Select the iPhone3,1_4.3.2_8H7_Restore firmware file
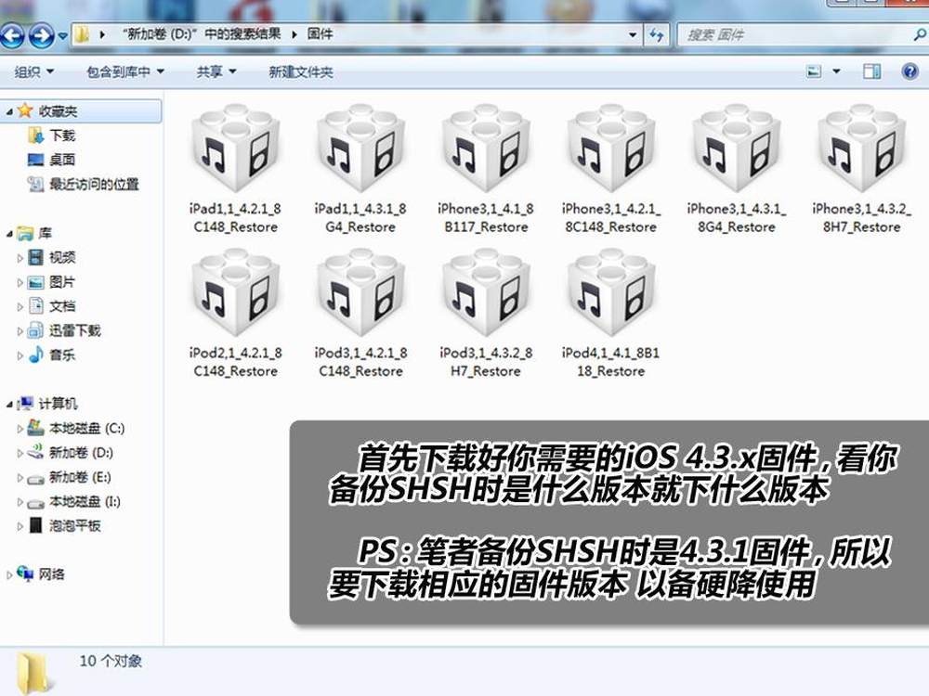The image size is (929, 696). point(861,148)
